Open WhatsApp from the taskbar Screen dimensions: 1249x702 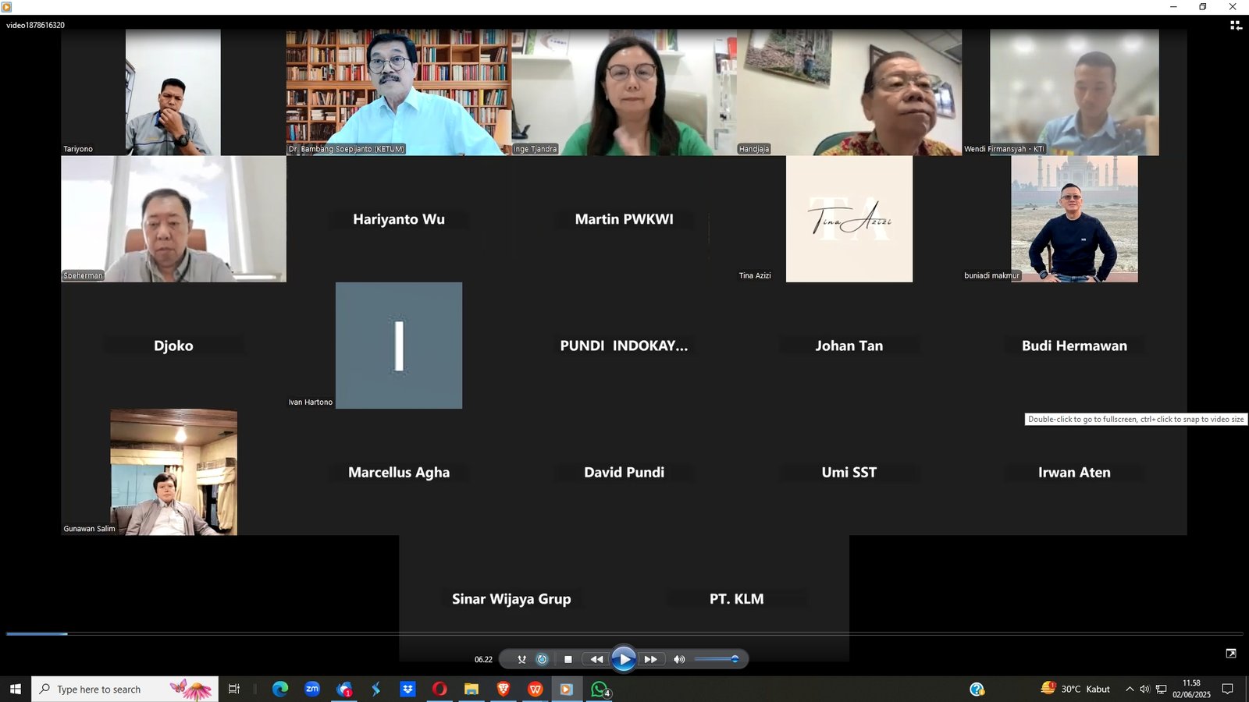coord(599,689)
